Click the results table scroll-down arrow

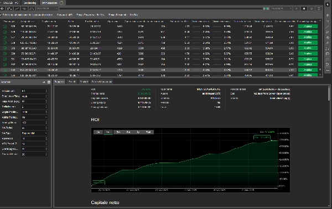(320, 75)
